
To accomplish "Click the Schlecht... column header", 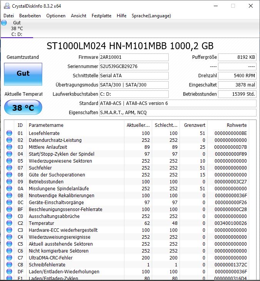I will 166,125.
